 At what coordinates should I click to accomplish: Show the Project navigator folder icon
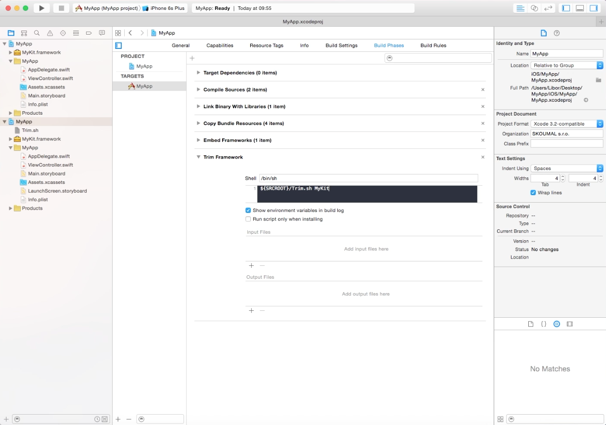[x=11, y=33]
